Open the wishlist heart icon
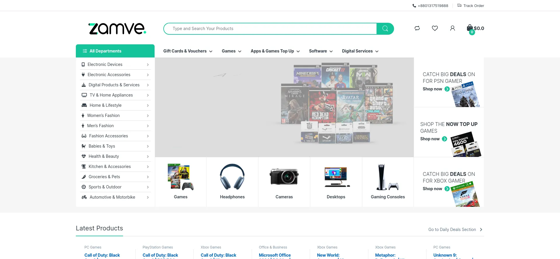 click(435, 28)
